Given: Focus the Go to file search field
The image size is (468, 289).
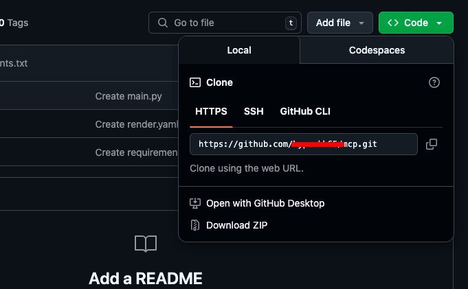Looking at the screenshot, I should 225,23.
